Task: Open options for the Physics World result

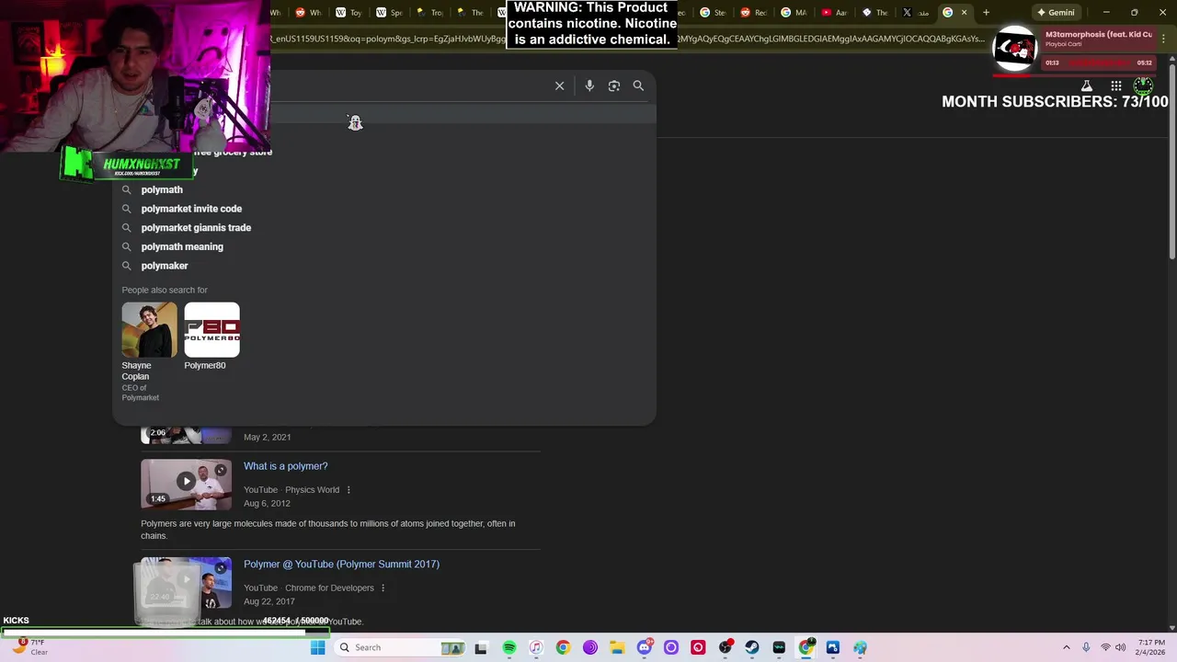Action: click(x=349, y=490)
